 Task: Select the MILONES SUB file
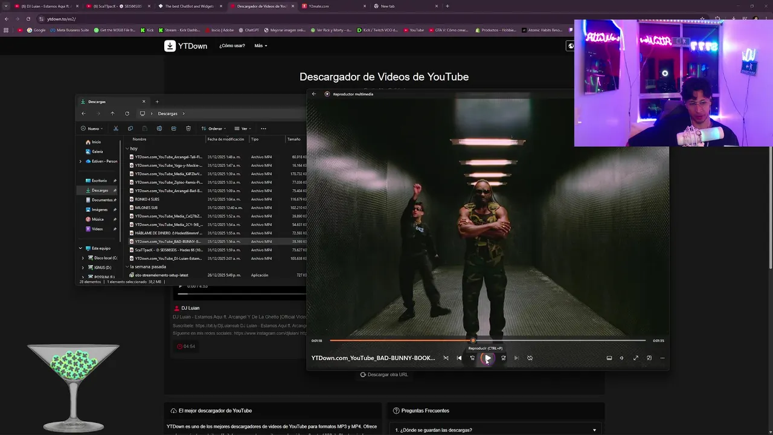146,208
